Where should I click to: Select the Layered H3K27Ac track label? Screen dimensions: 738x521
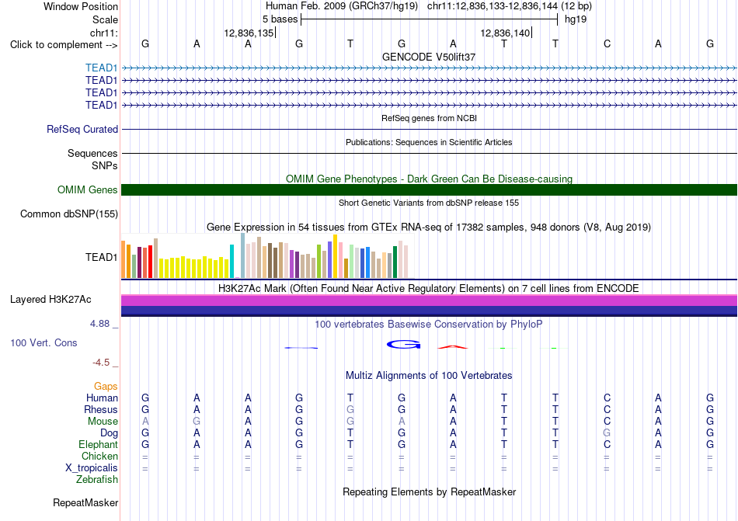[x=50, y=300]
